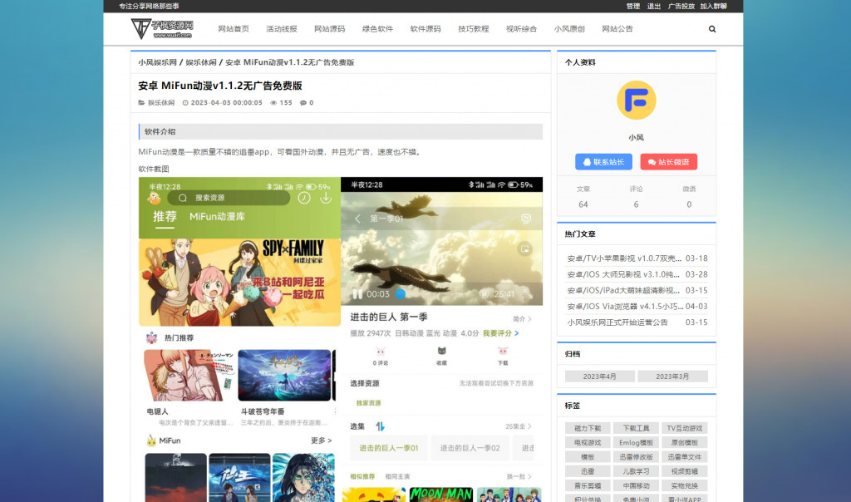Click the folder icon beside 娱乐休闲
This screenshot has width=851, height=502.
click(x=142, y=103)
